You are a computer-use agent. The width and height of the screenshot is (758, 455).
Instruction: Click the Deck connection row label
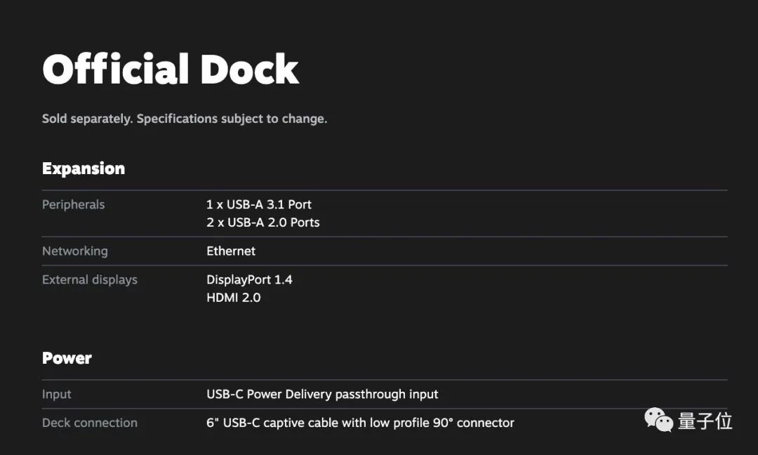click(x=90, y=423)
